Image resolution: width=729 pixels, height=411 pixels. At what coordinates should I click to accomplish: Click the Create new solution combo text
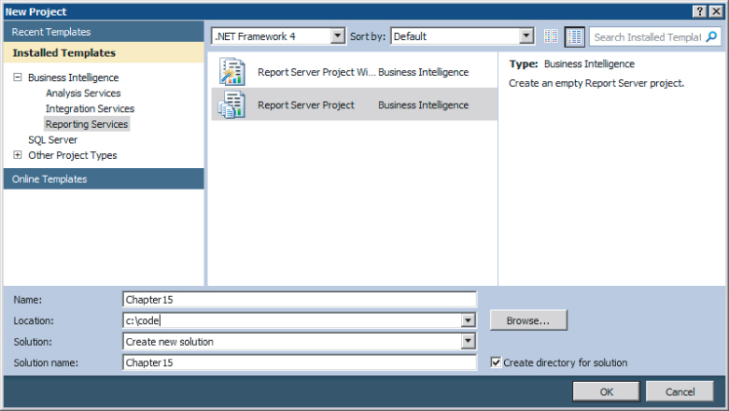coord(169,342)
